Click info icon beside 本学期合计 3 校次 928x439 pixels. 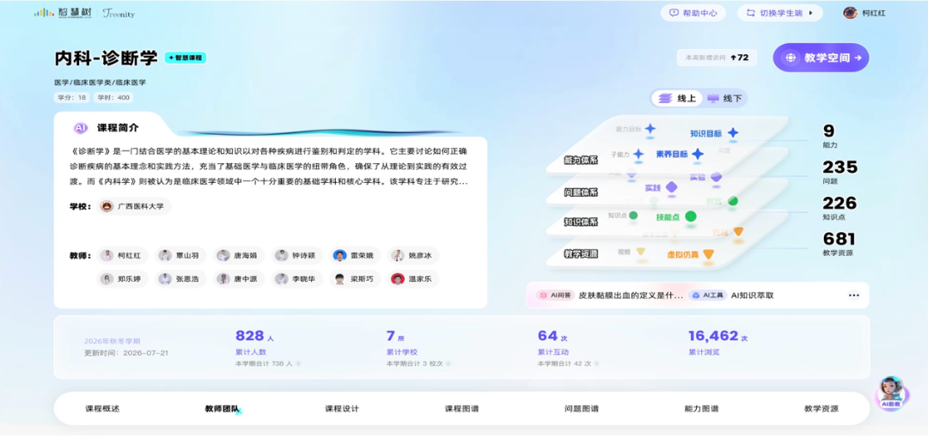[x=449, y=364]
